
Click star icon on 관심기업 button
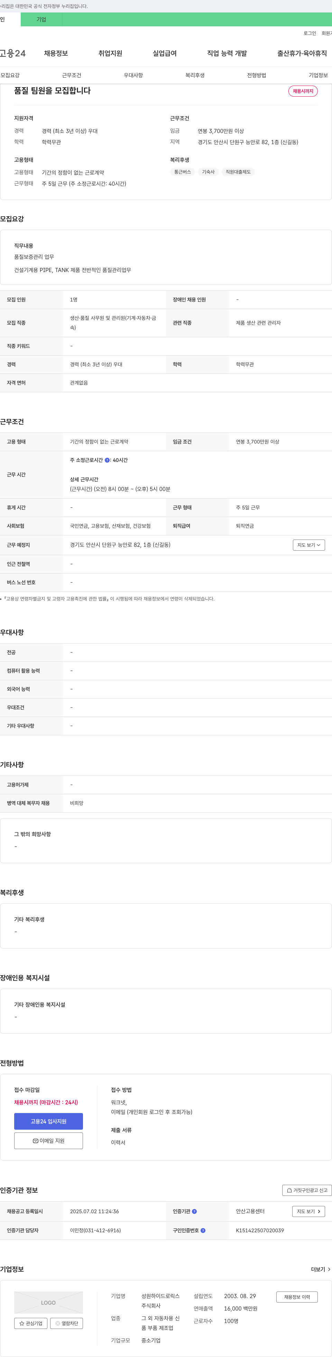[21, 1323]
